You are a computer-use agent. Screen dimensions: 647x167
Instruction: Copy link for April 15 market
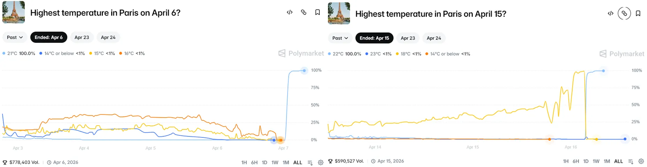pos(624,14)
